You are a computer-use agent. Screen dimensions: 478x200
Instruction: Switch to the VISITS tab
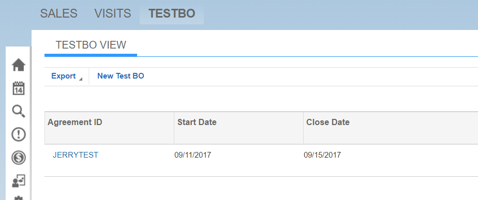[x=112, y=14]
